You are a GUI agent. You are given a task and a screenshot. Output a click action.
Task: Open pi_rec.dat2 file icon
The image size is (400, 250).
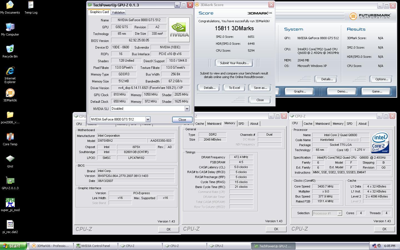coord(10,227)
